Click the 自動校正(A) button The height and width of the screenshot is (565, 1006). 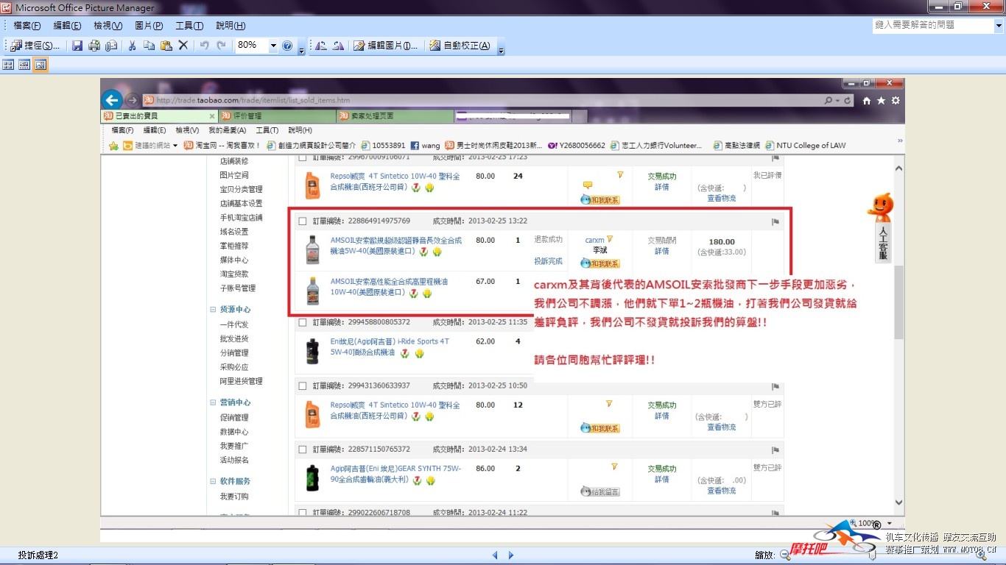click(460, 46)
